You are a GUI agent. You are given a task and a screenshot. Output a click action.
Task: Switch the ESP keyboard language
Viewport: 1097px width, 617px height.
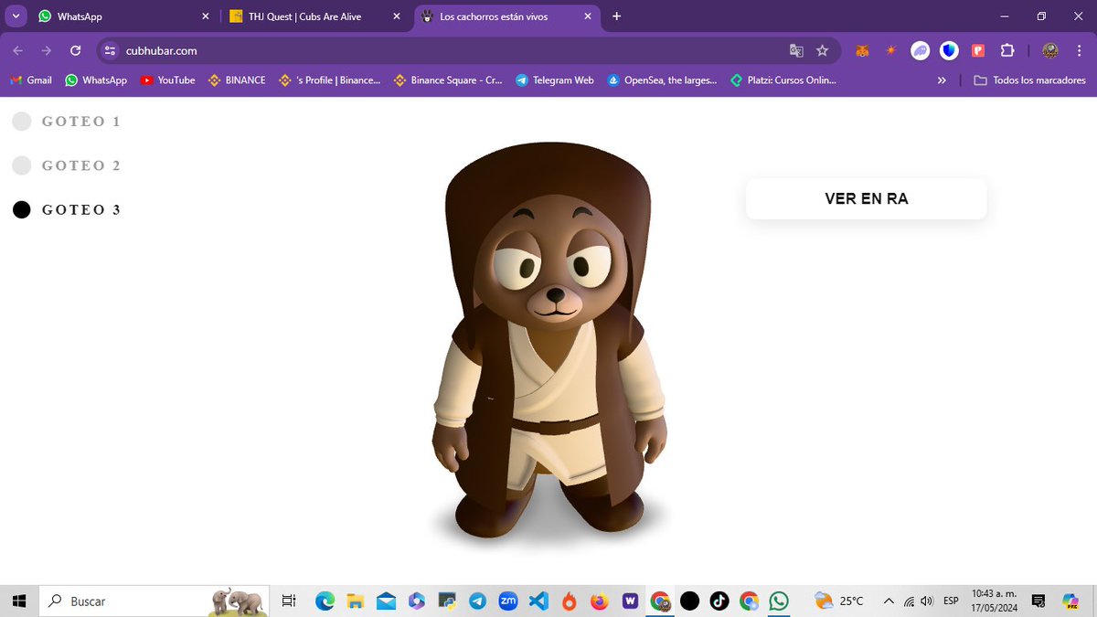click(x=951, y=601)
